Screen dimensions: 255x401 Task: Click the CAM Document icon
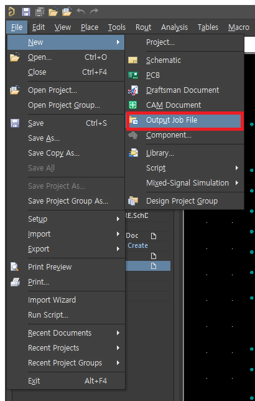pos(133,105)
